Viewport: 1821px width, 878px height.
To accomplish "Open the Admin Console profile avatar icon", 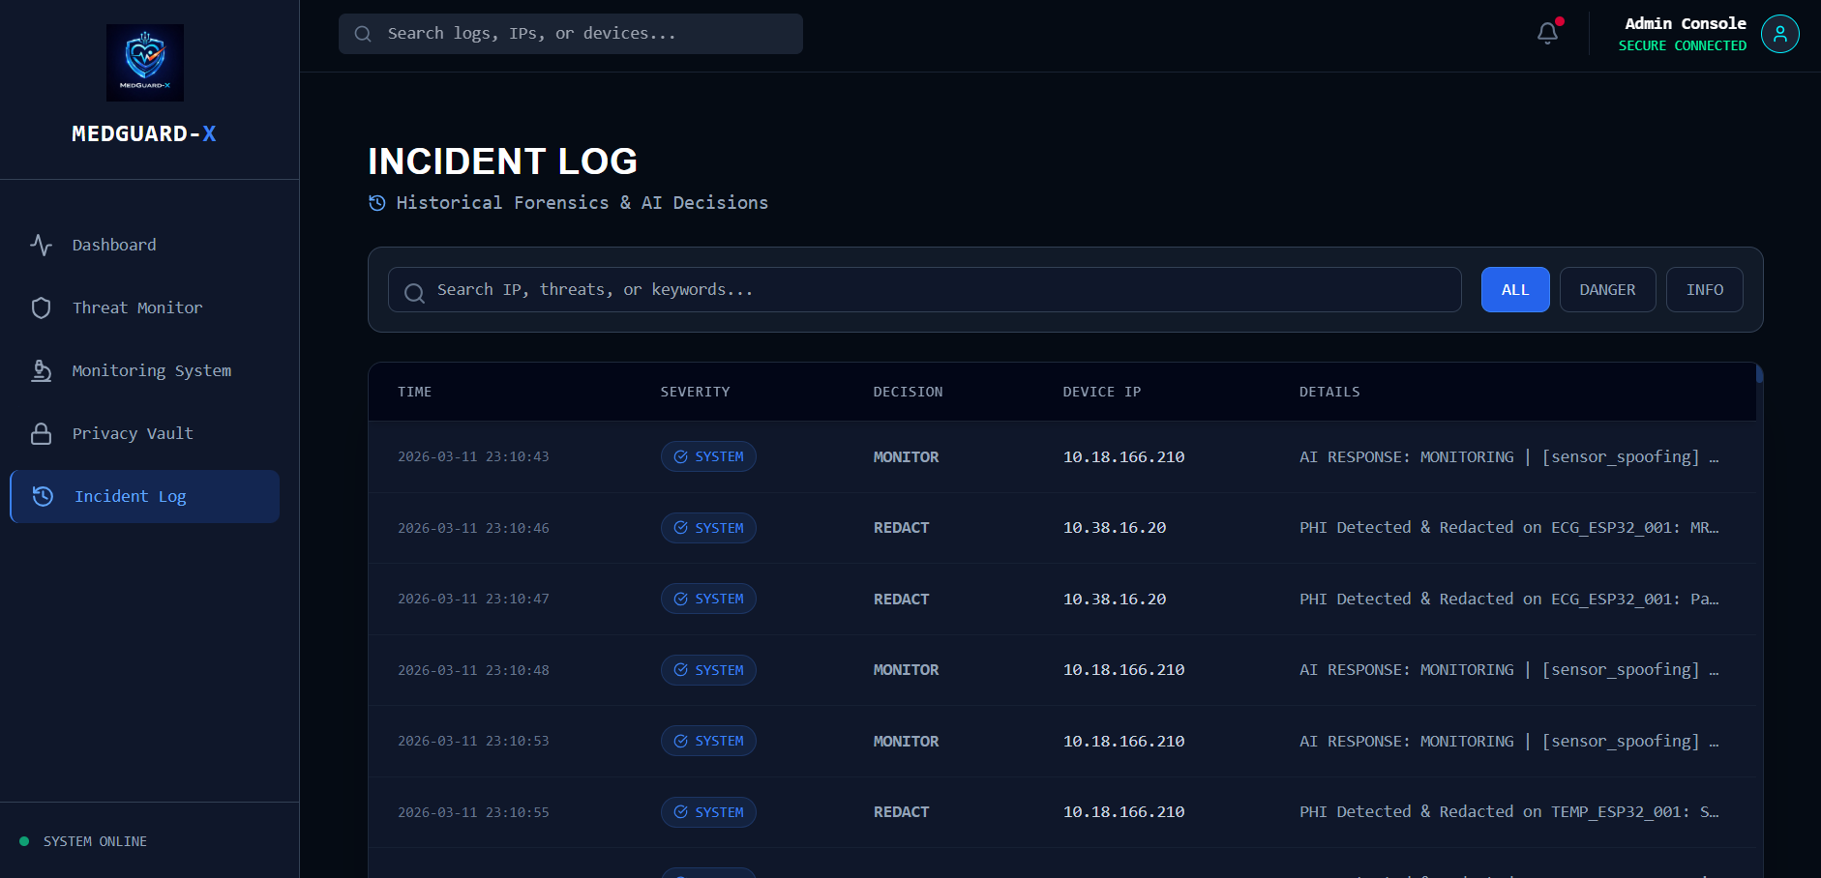I will 1780,34.
